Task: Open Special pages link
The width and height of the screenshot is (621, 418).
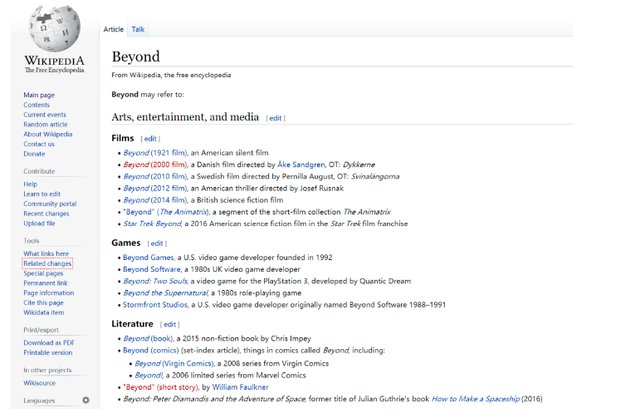Action: point(43,273)
